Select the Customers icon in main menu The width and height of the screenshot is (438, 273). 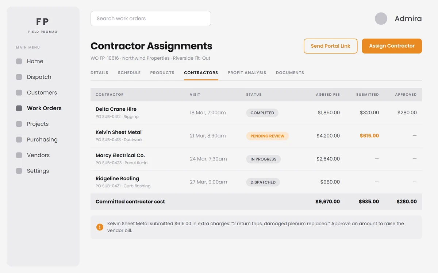pos(19,93)
